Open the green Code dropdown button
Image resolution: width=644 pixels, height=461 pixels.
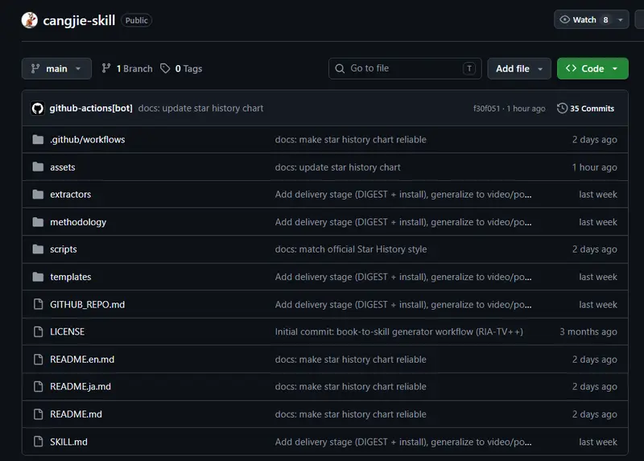(592, 68)
